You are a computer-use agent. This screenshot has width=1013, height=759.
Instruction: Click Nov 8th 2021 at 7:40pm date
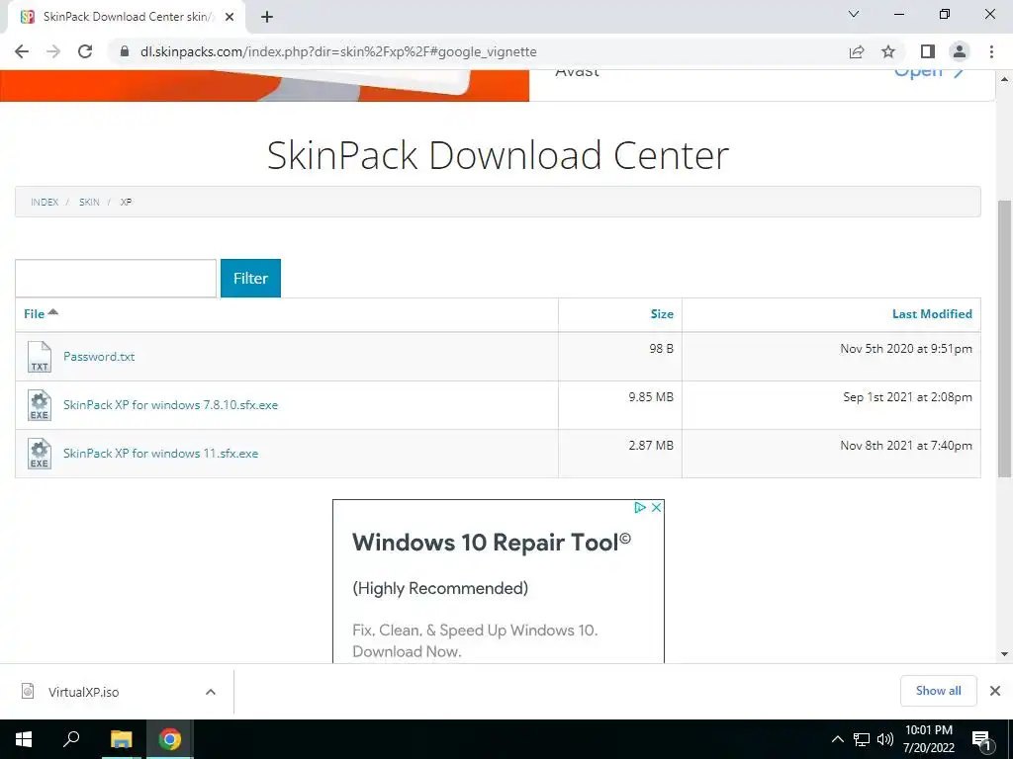tap(906, 446)
